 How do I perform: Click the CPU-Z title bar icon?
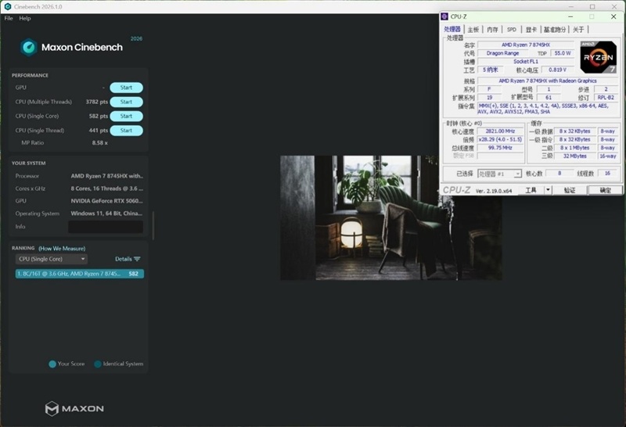tap(444, 16)
